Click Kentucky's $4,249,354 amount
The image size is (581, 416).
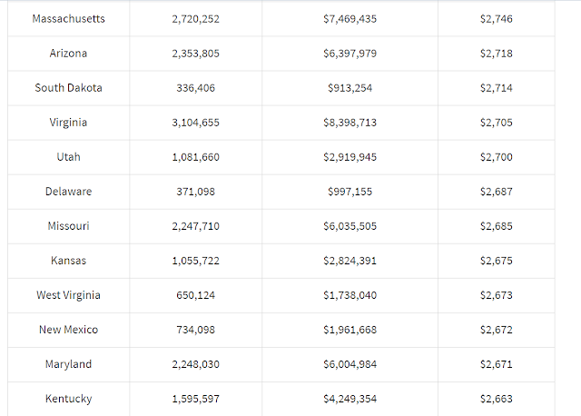[351, 399]
